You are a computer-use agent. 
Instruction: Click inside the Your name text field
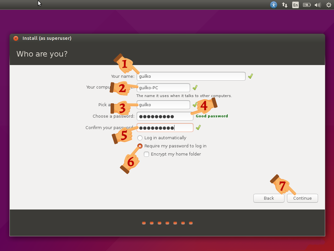click(x=191, y=76)
